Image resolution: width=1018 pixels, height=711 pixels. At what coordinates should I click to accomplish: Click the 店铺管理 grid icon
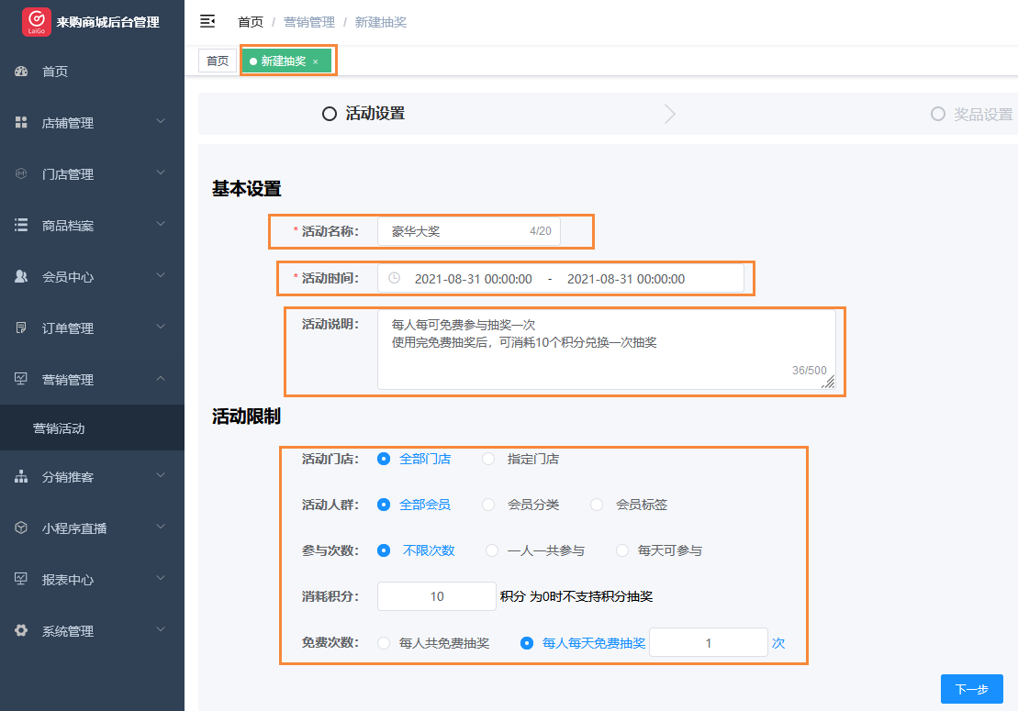pyautogui.click(x=21, y=123)
